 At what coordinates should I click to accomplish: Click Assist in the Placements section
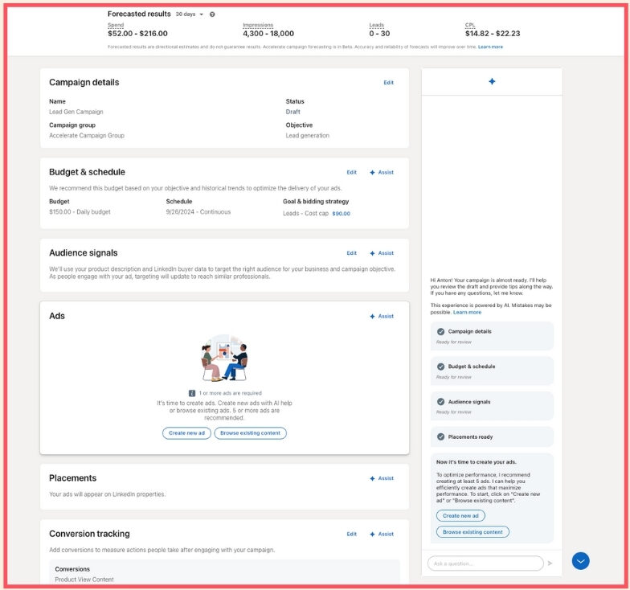pyautogui.click(x=382, y=478)
